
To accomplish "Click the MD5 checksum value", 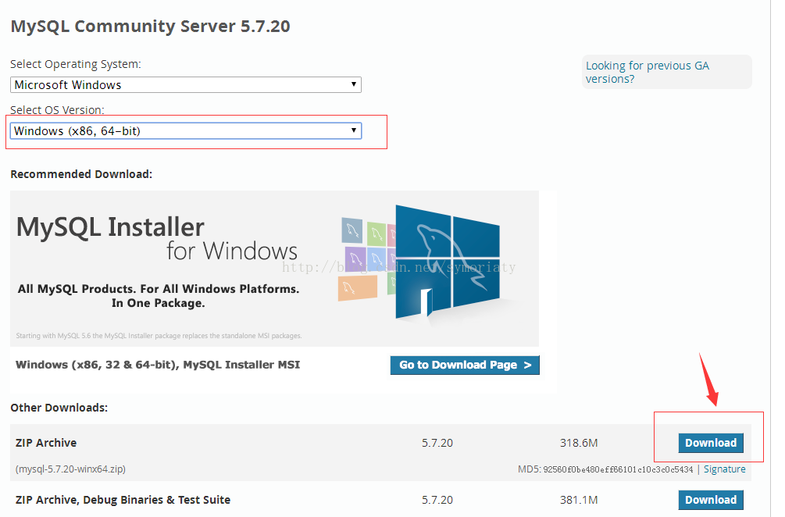I will [x=618, y=469].
